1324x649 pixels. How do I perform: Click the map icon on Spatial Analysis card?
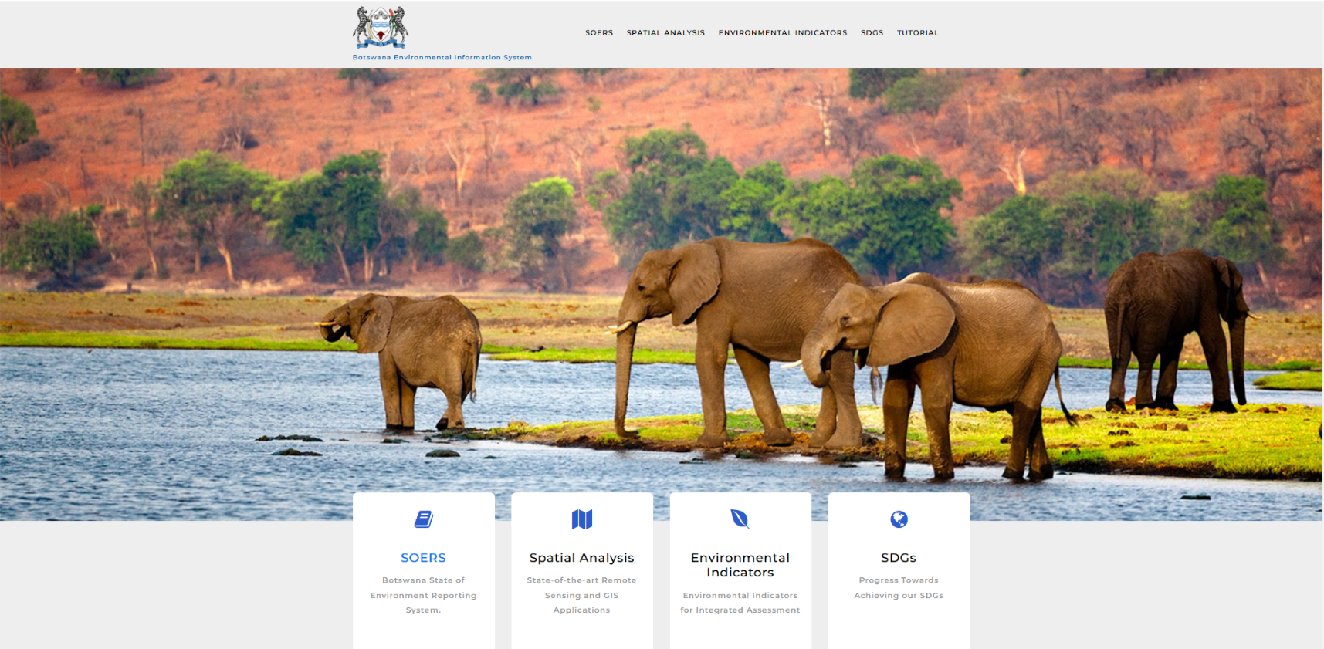pos(582,519)
